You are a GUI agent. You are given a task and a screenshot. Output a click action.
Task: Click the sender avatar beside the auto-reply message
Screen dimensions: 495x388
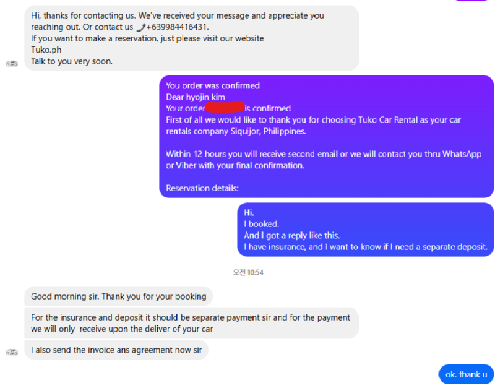[12, 64]
